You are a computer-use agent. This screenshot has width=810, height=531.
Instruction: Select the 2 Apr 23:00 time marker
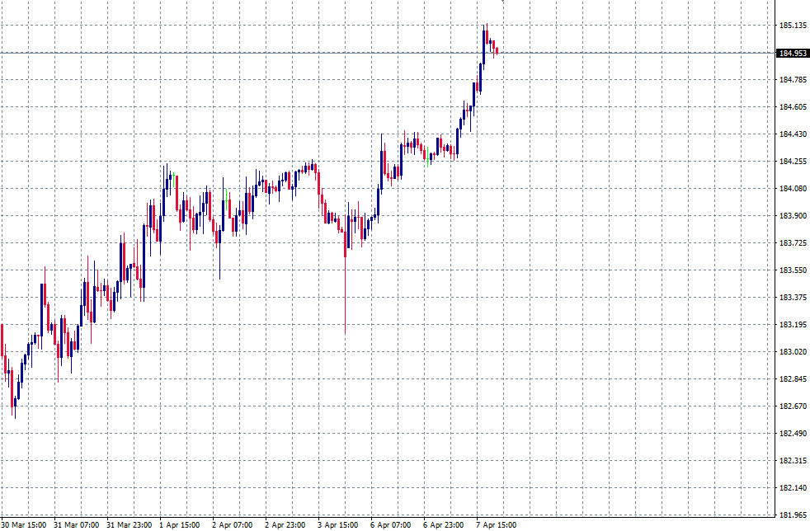285,522
